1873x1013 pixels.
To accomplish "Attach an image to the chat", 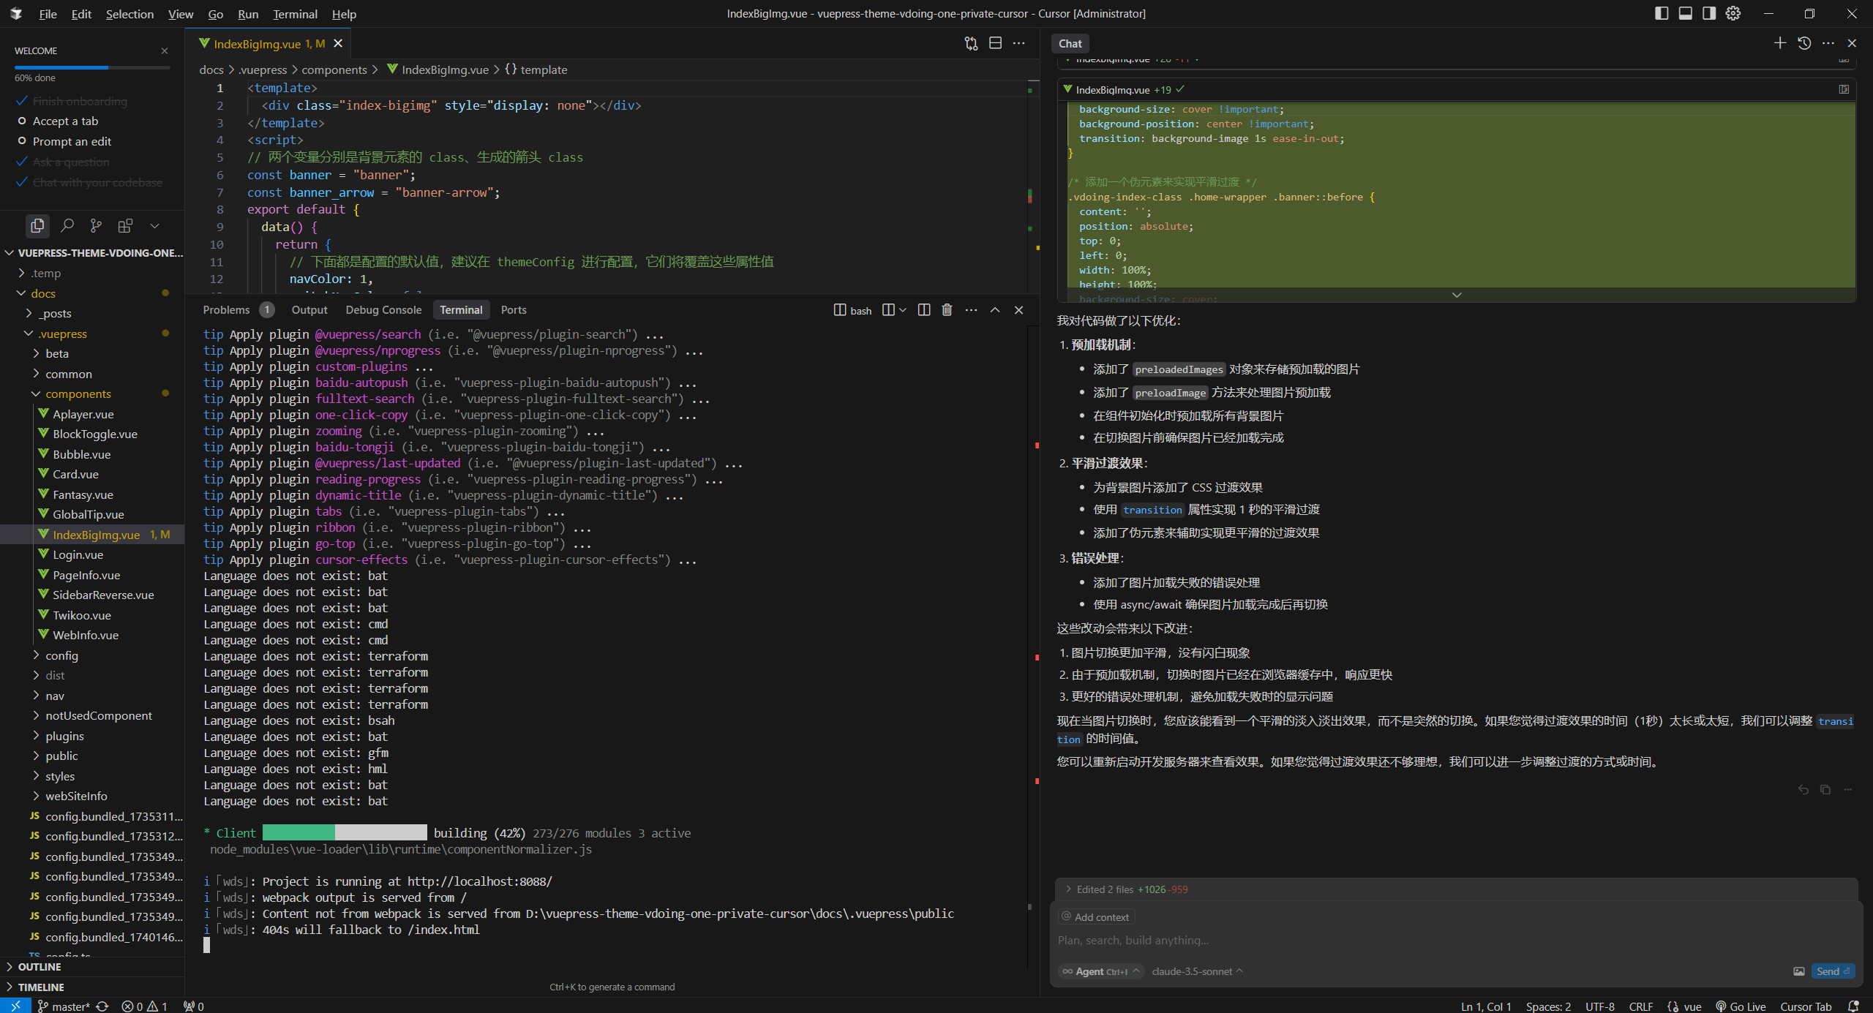I will click(1798, 971).
